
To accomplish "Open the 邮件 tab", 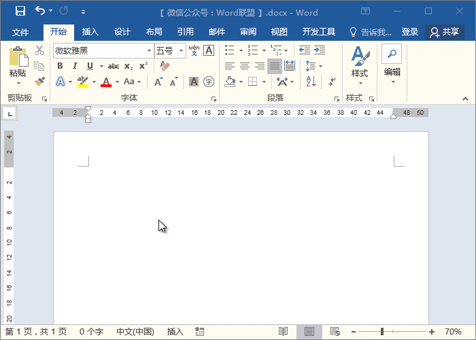I will click(217, 31).
